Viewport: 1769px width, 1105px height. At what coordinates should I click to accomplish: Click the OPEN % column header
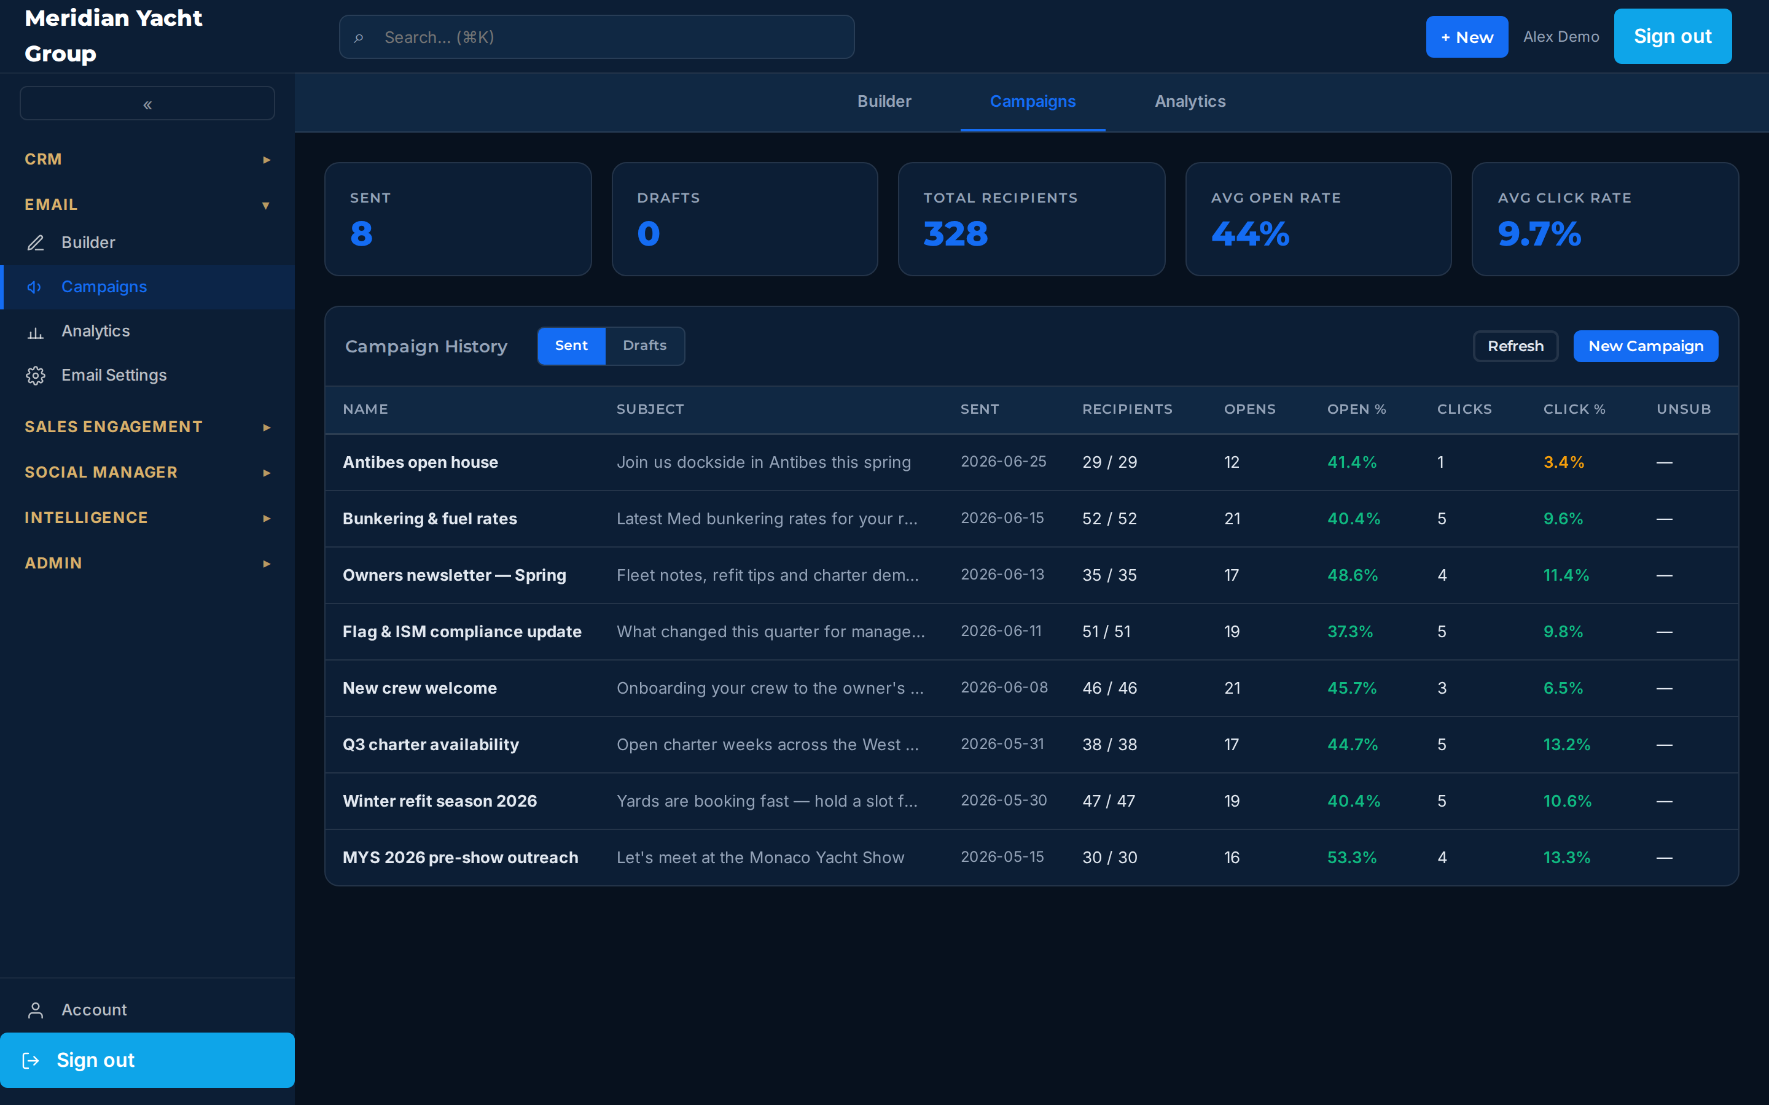click(x=1357, y=409)
